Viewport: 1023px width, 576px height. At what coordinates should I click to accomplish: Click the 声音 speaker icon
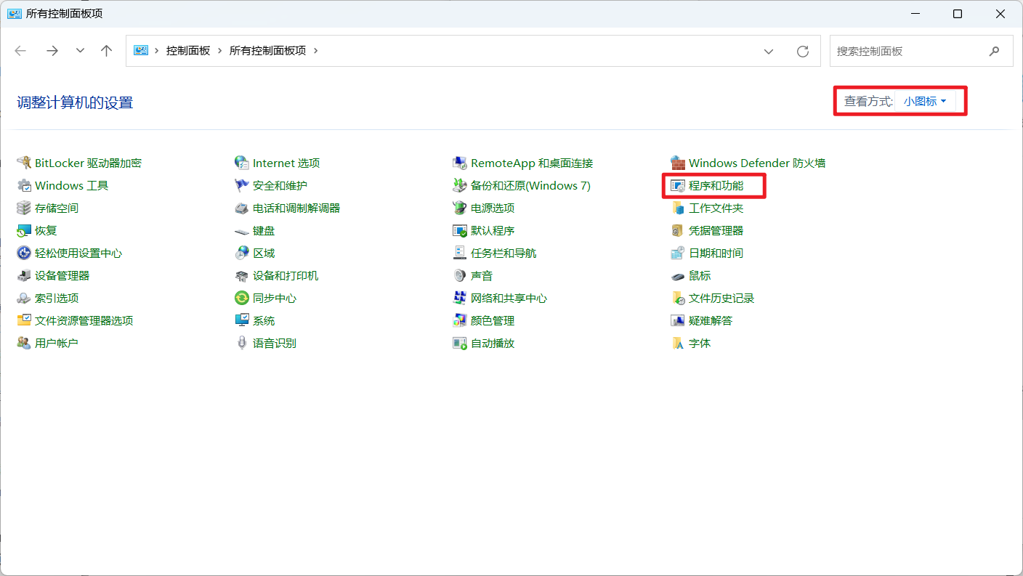click(x=460, y=275)
